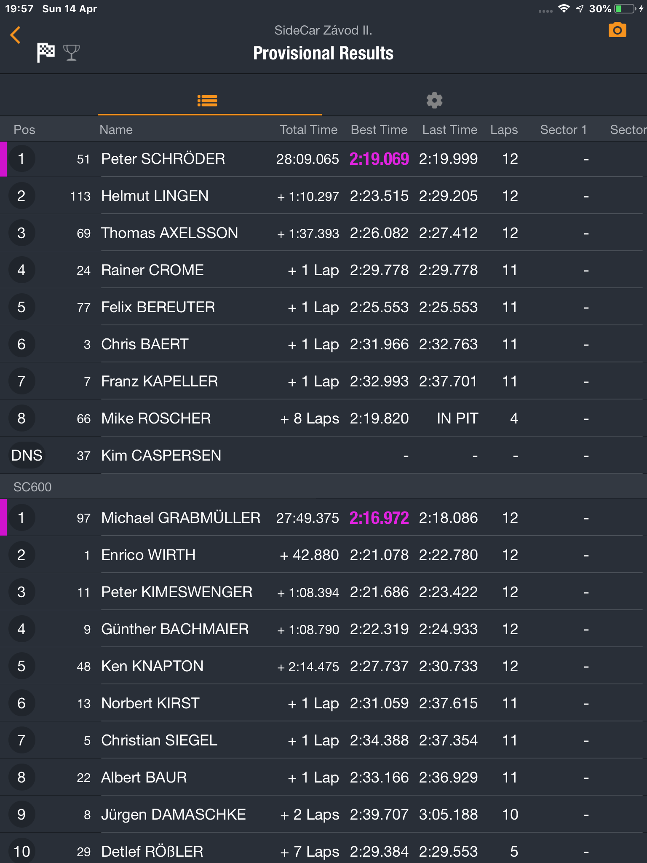
Task: Tap the camera screenshot icon
Action: [x=617, y=30]
